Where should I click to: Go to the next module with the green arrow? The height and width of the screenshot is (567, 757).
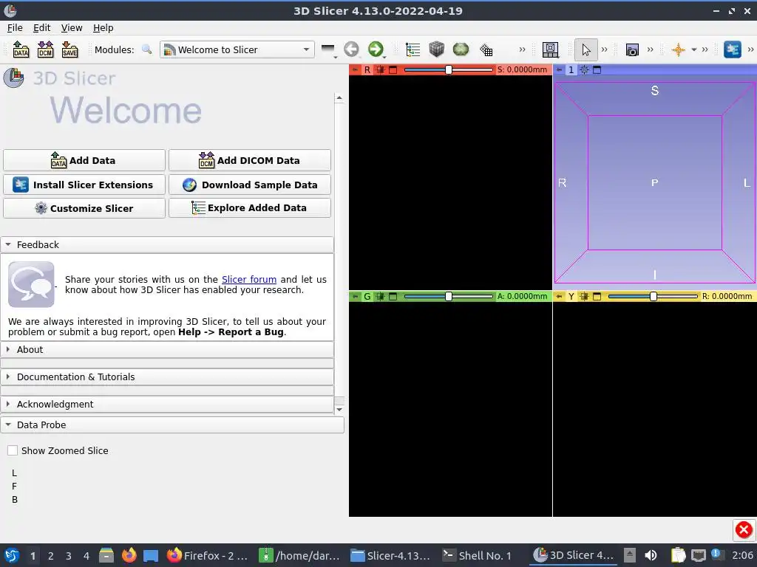tap(376, 49)
